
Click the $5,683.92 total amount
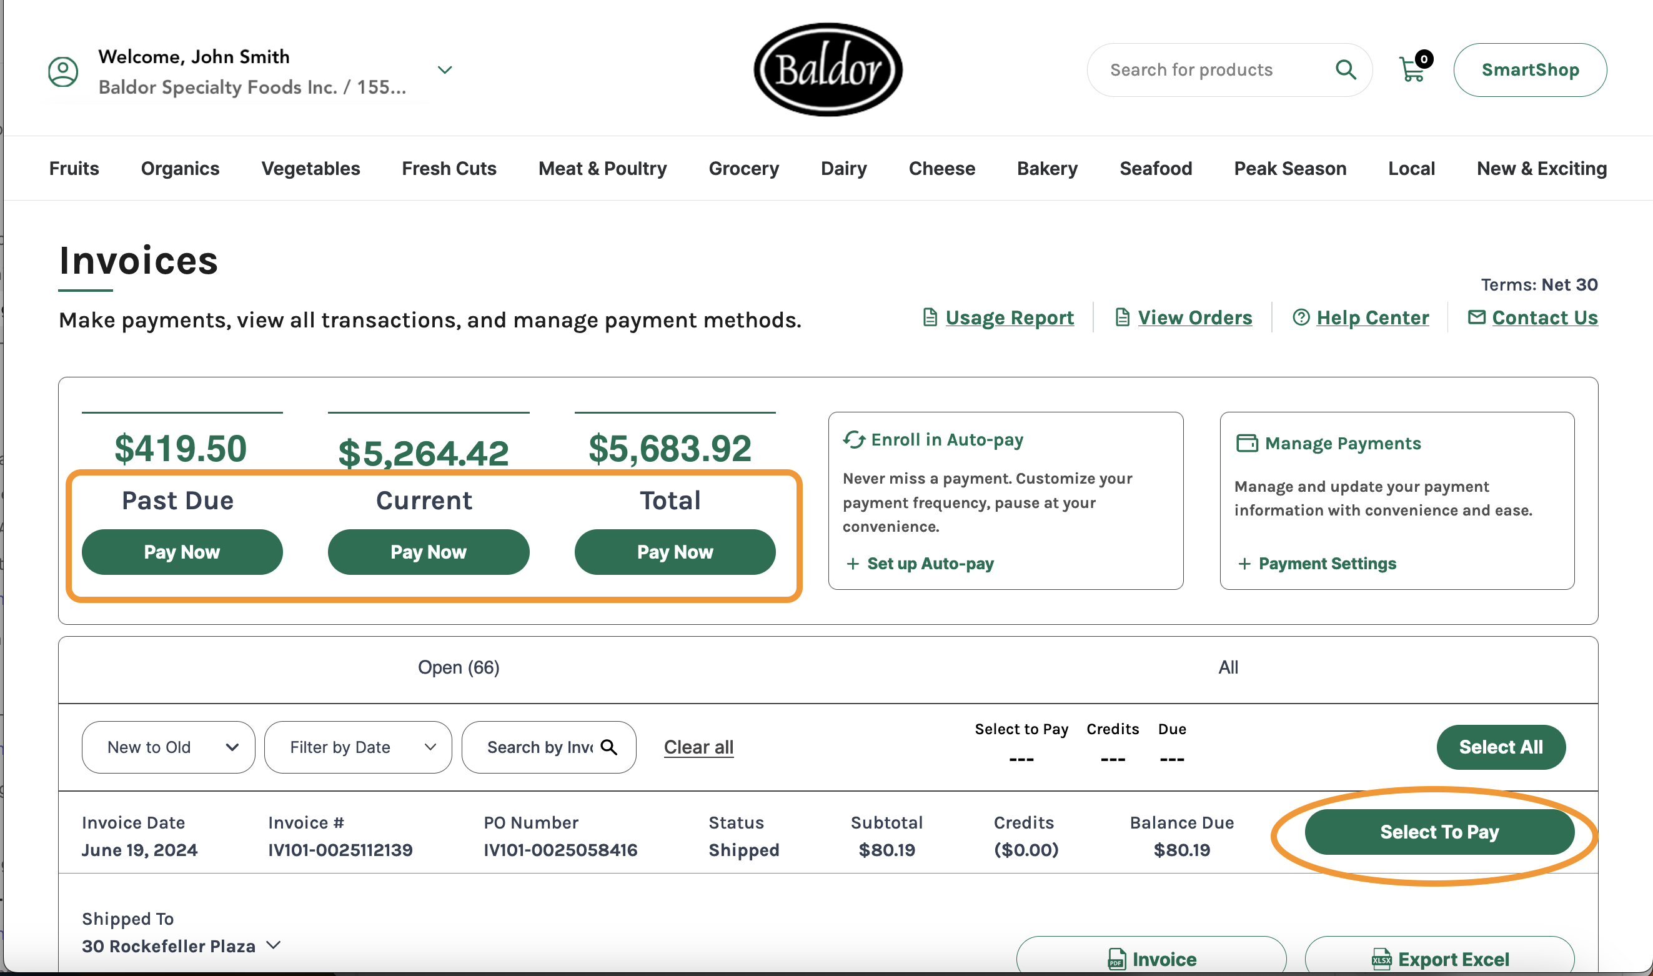click(669, 449)
